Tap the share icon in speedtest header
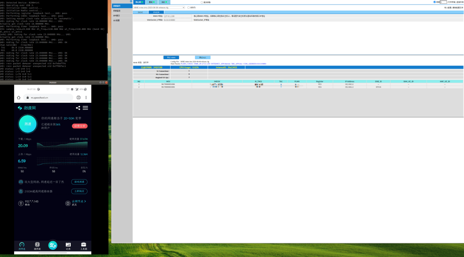464x257 pixels. (x=78, y=108)
